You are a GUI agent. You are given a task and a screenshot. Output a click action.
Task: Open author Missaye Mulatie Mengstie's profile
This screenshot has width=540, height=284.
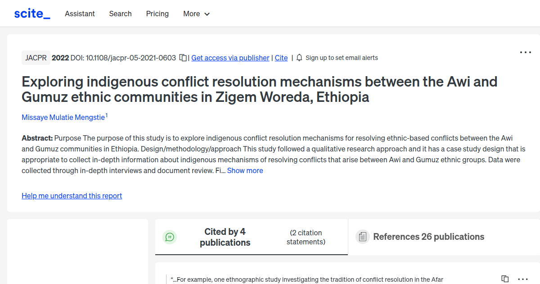click(x=63, y=117)
